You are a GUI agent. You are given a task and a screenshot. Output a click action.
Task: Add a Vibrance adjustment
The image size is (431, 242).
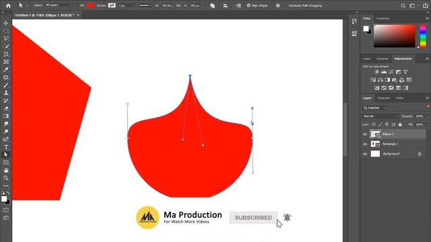[x=405, y=72]
